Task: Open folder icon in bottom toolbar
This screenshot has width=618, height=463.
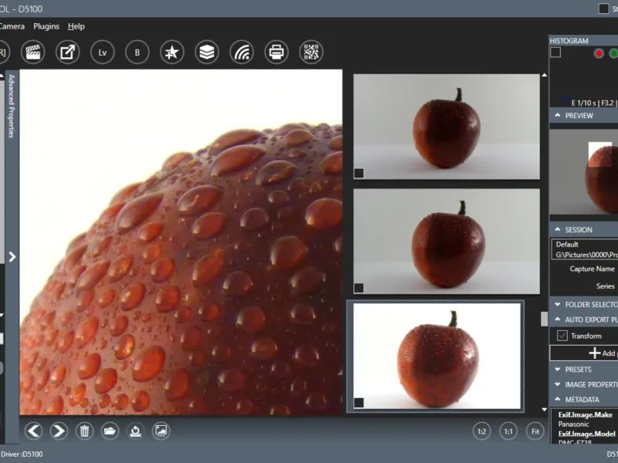Action: [110, 431]
